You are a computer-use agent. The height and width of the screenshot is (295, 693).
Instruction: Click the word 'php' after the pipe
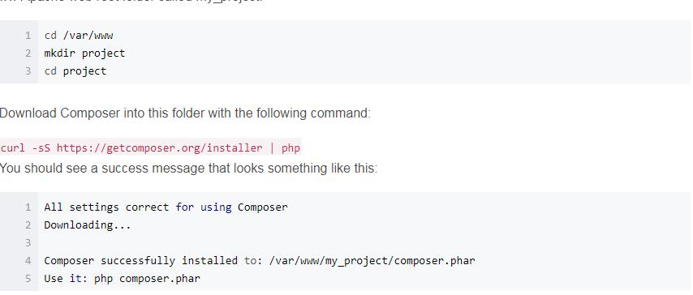[x=291, y=148]
